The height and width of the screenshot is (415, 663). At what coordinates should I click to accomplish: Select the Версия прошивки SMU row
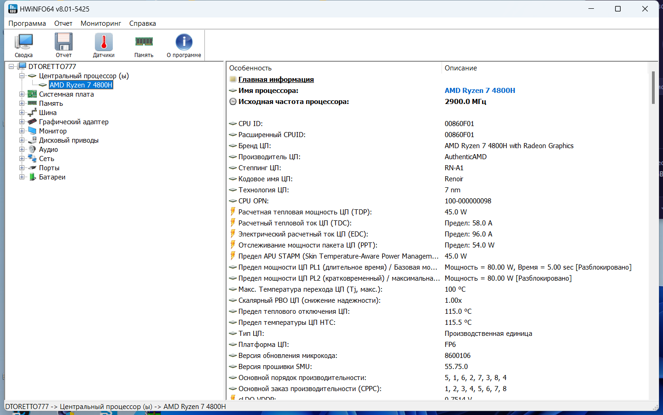437,366
